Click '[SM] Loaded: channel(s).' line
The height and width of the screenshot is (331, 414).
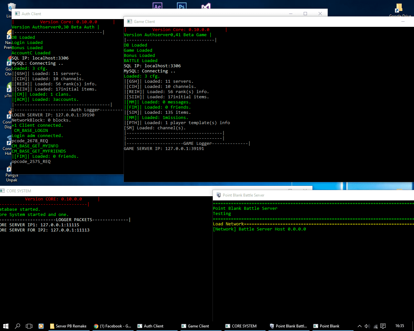click(155, 128)
